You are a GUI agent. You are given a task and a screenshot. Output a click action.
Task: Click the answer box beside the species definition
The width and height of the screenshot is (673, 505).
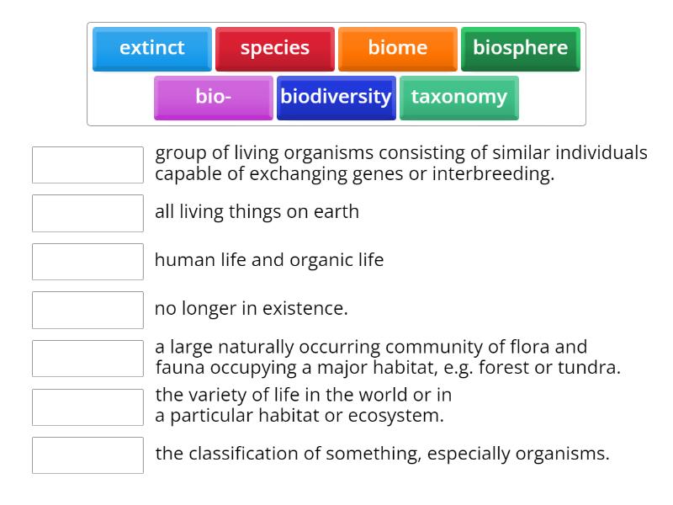point(87,165)
